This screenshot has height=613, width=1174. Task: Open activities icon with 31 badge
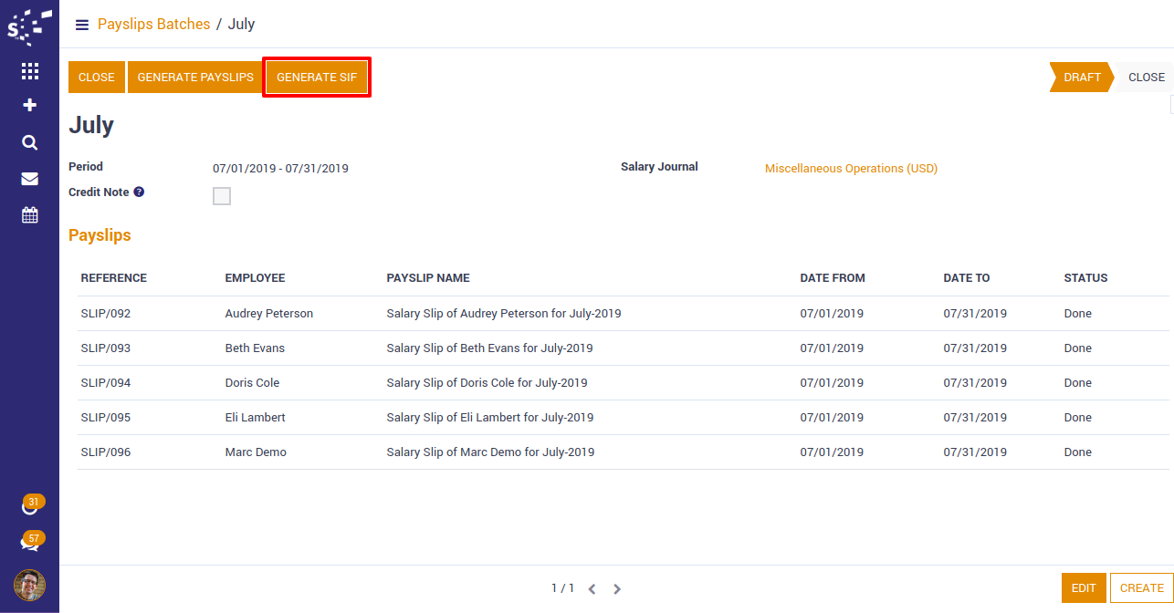tap(30, 506)
